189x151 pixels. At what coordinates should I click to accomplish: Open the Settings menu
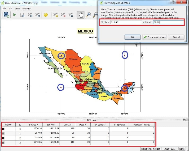click(27, 9)
